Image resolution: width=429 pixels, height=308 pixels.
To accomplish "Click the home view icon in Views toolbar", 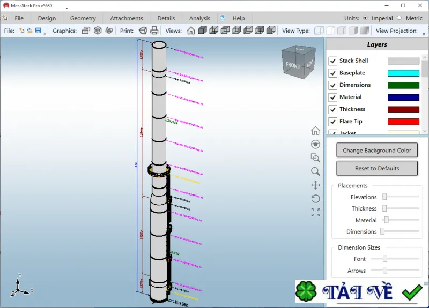I will pyautogui.click(x=191, y=31).
